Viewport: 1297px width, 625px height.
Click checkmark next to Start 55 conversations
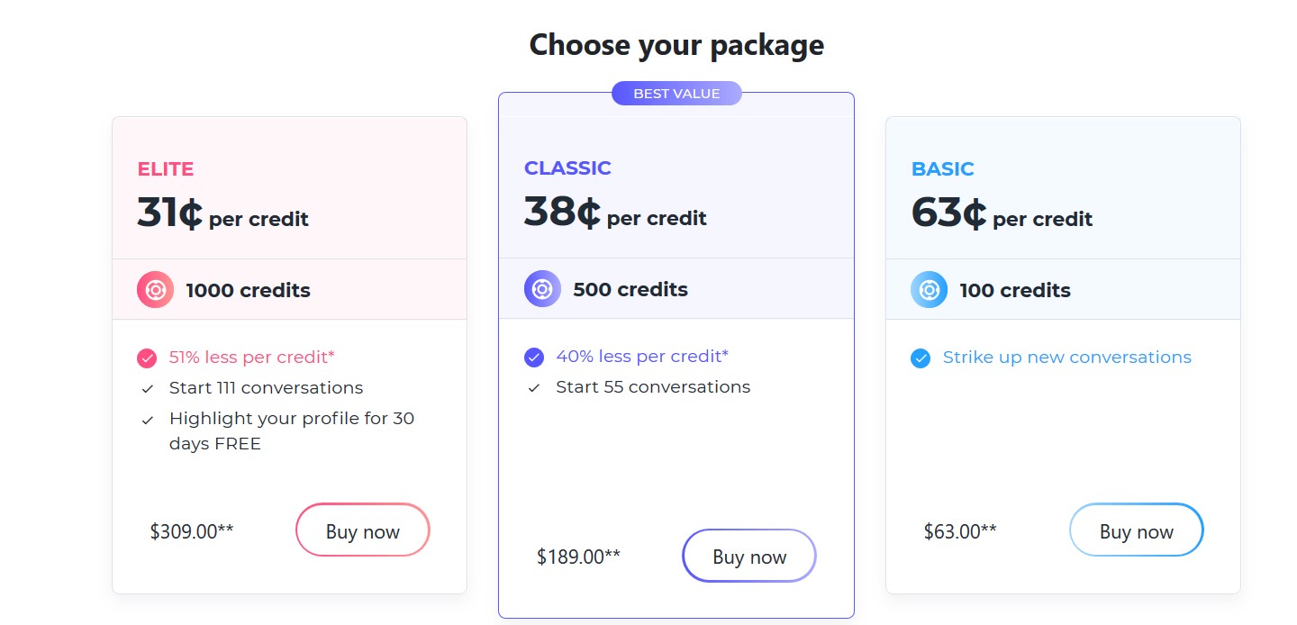point(534,388)
